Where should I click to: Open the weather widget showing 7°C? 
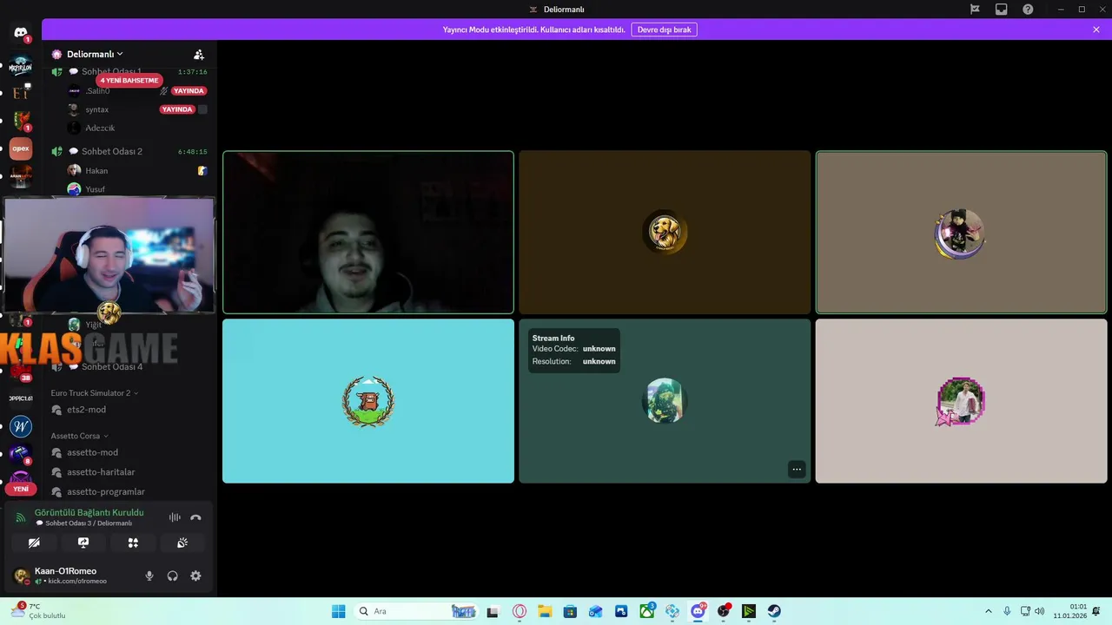coord(36,611)
